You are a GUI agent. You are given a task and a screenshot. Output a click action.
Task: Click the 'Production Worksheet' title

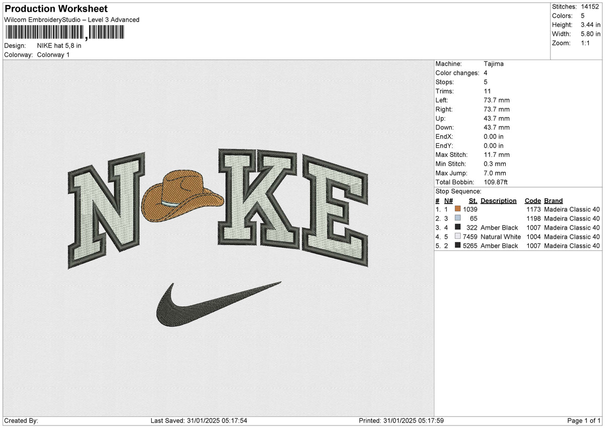click(56, 9)
